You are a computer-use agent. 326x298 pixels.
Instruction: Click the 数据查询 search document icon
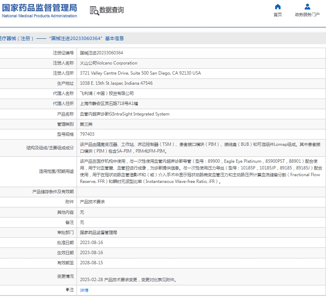[x=94, y=11]
